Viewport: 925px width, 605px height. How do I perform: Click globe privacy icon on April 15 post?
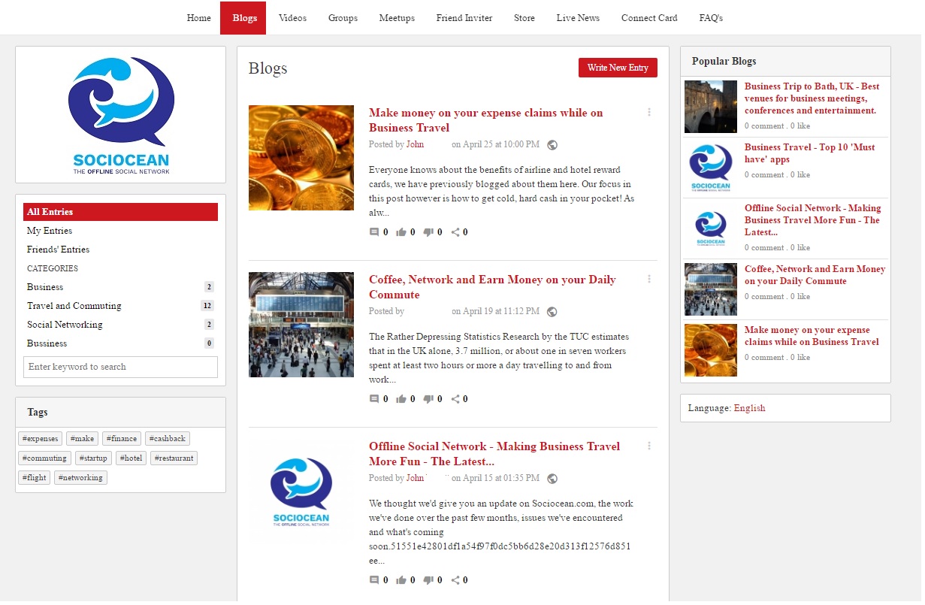[552, 479]
